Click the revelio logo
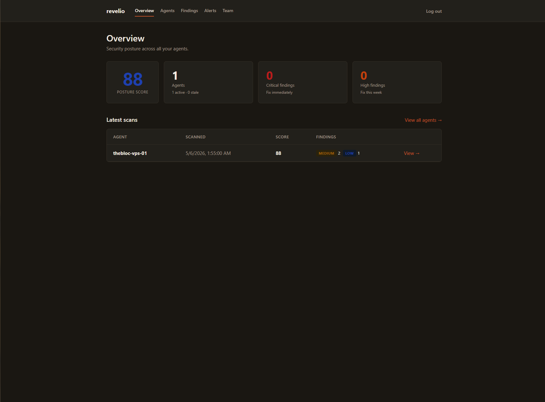545x402 pixels. point(115,11)
